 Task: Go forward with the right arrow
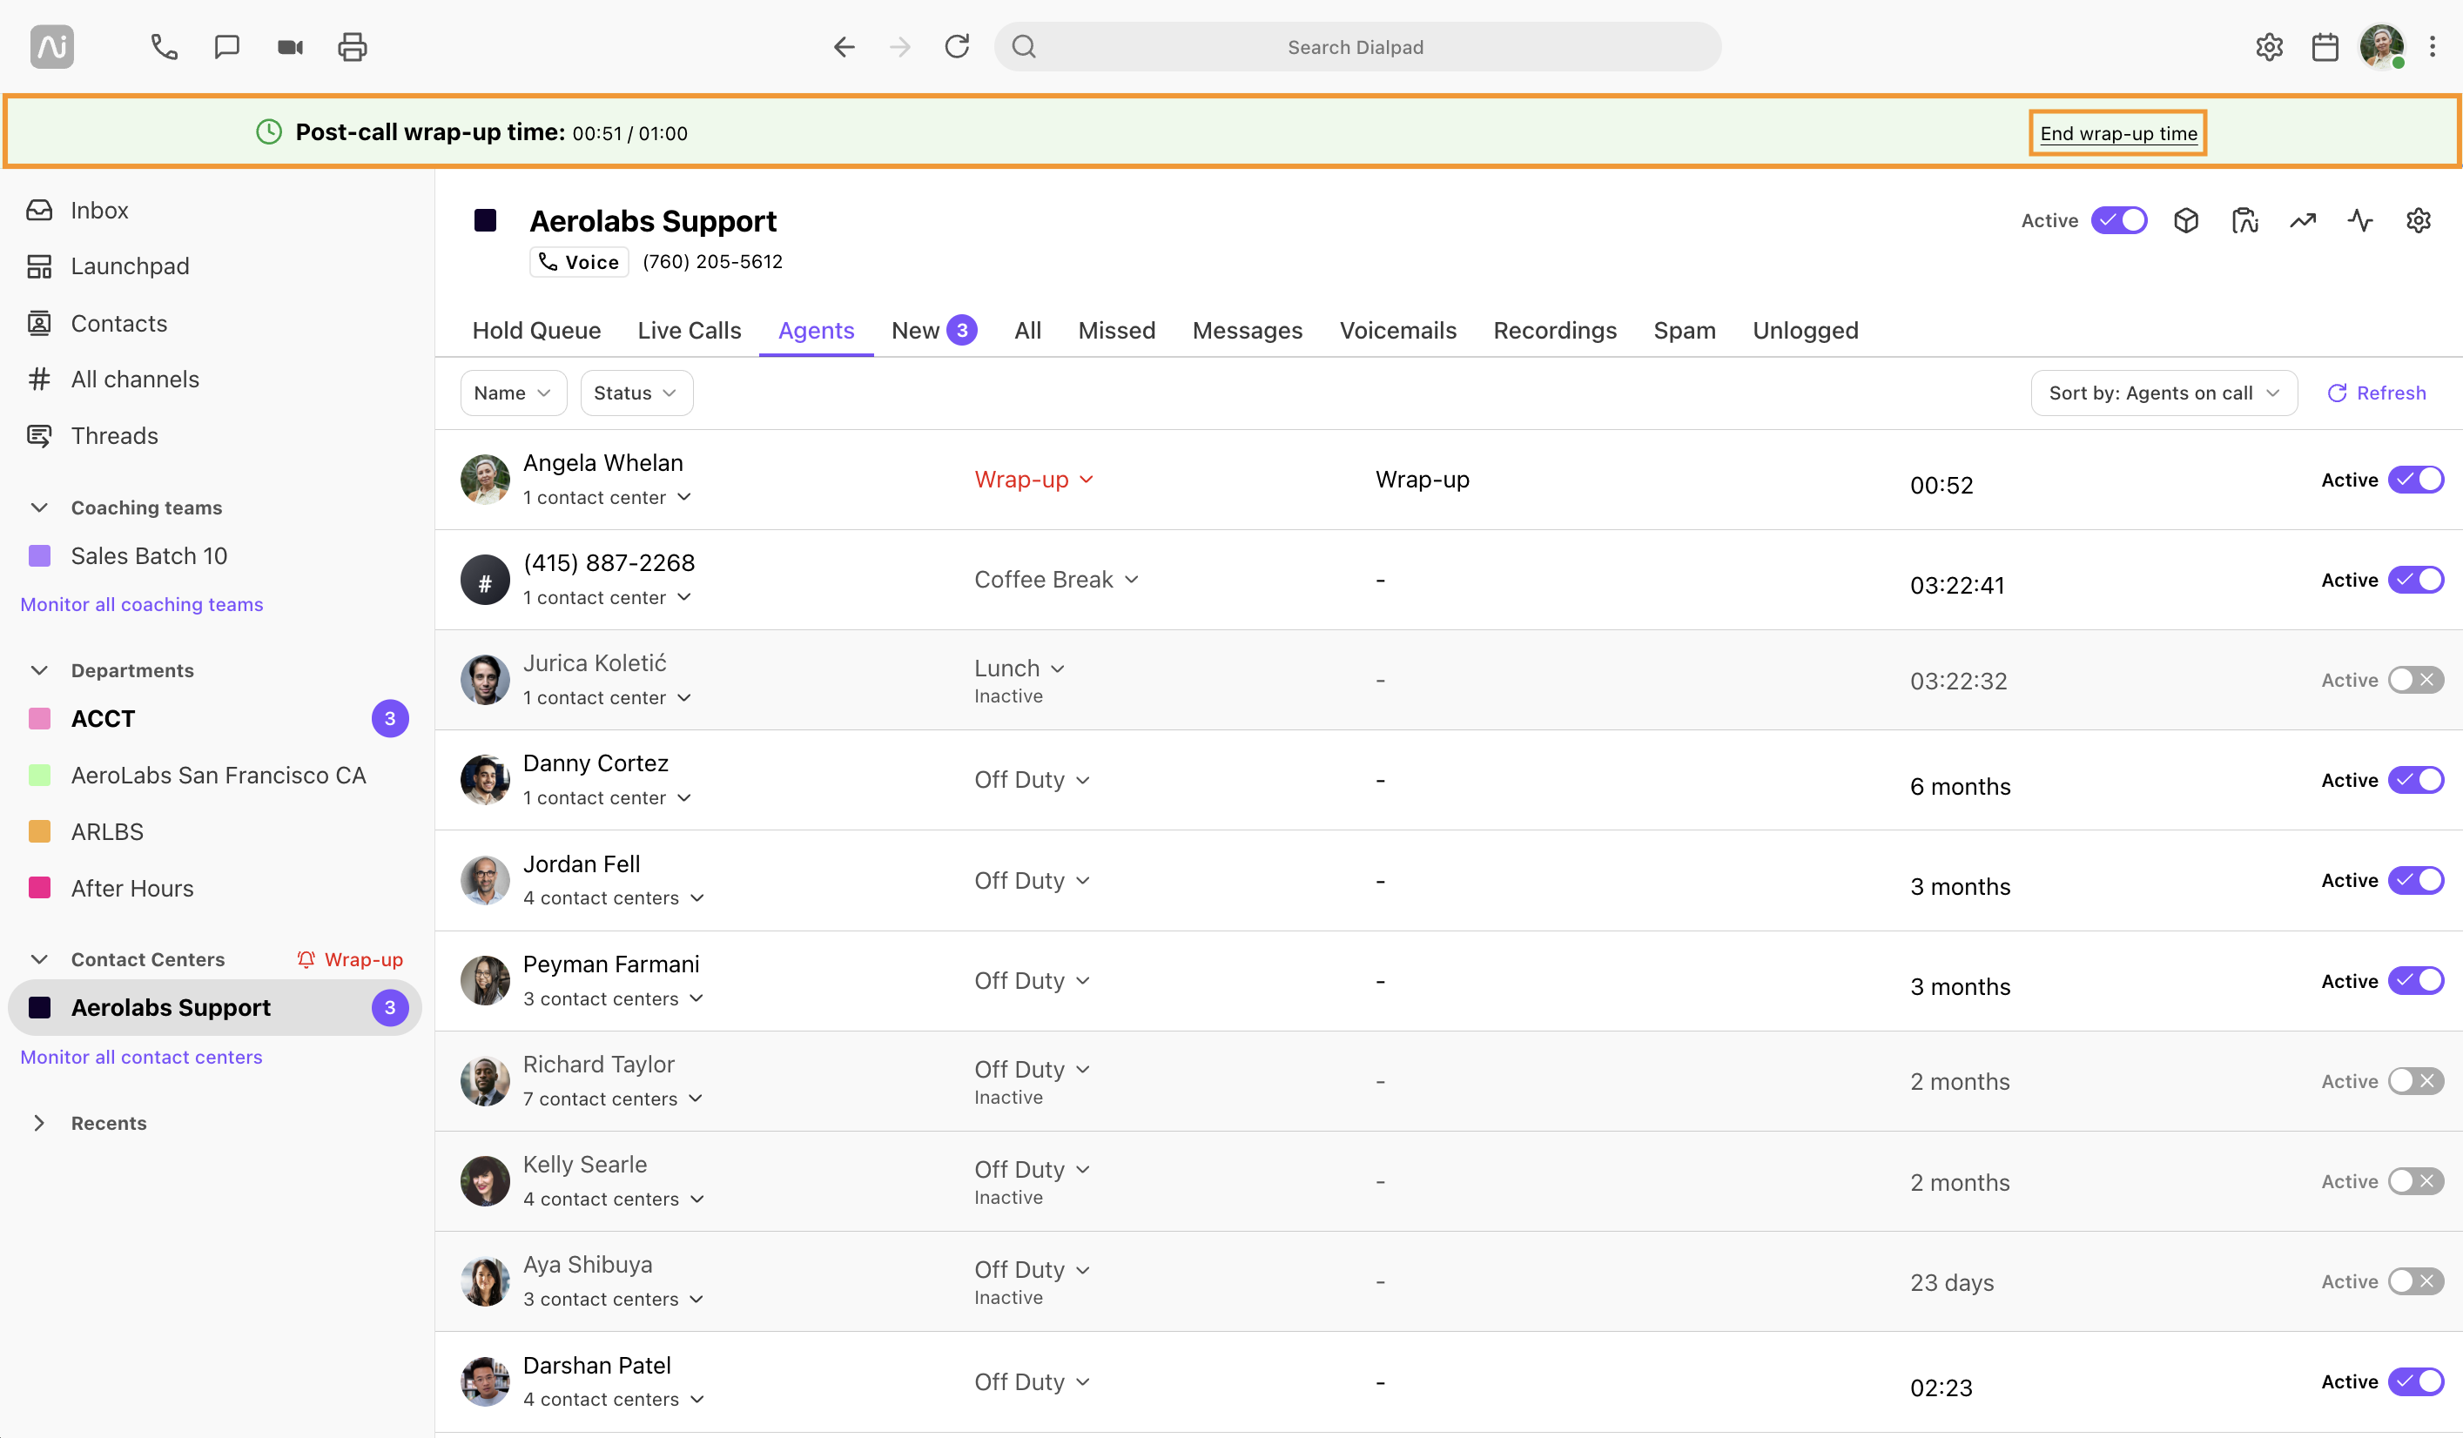pyautogui.click(x=900, y=47)
